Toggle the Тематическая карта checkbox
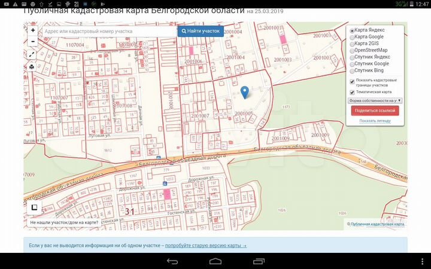Image resolution: width=431 pixels, height=269 pixels. pyautogui.click(x=352, y=92)
